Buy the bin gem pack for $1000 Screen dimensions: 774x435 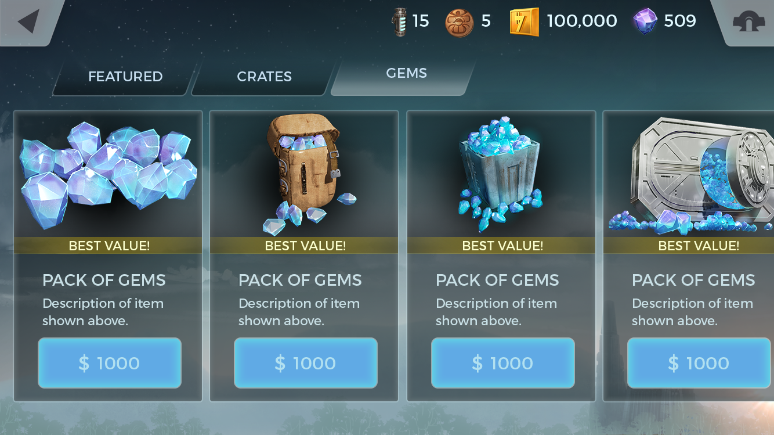[503, 363]
